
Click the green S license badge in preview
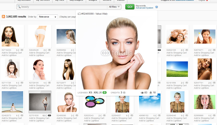coord(104,93)
